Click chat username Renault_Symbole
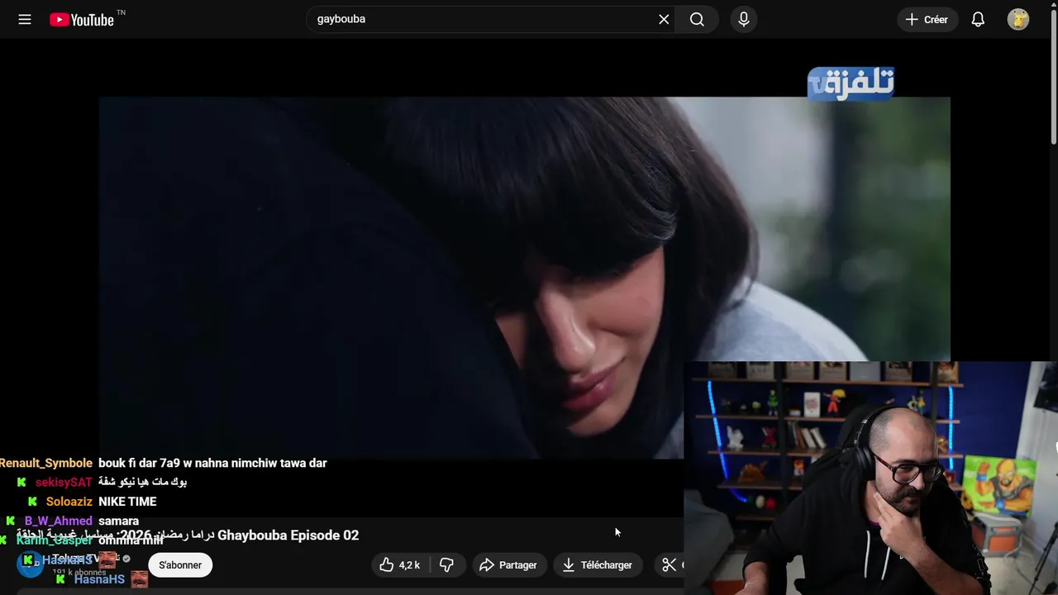Image resolution: width=1058 pixels, height=595 pixels. (46, 464)
